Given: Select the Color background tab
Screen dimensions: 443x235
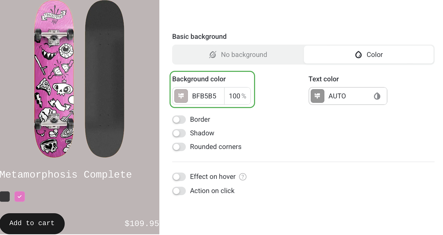Looking at the screenshot, I should pos(369,55).
